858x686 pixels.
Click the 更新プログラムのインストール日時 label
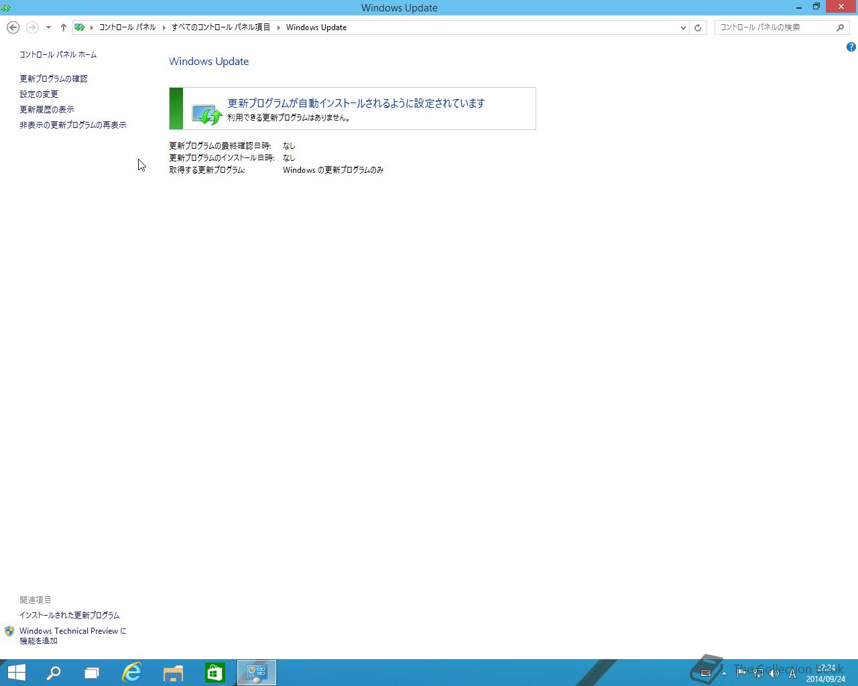(222, 158)
